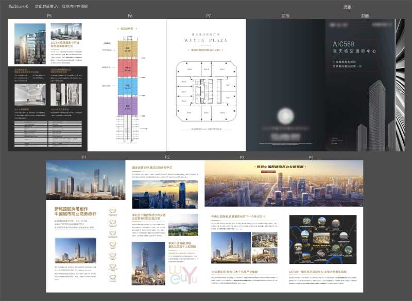The width and height of the screenshot is (412, 301).
Task: Click the 封面 cover page label
Action: coord(365,16)
